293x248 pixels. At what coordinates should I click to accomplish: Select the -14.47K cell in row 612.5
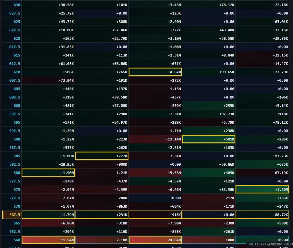[262, 64]
